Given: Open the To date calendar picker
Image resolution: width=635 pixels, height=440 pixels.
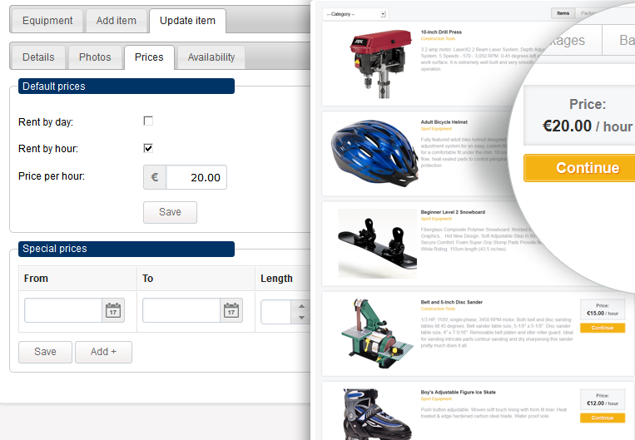Looking at the screenshot, I should point(231,310).
